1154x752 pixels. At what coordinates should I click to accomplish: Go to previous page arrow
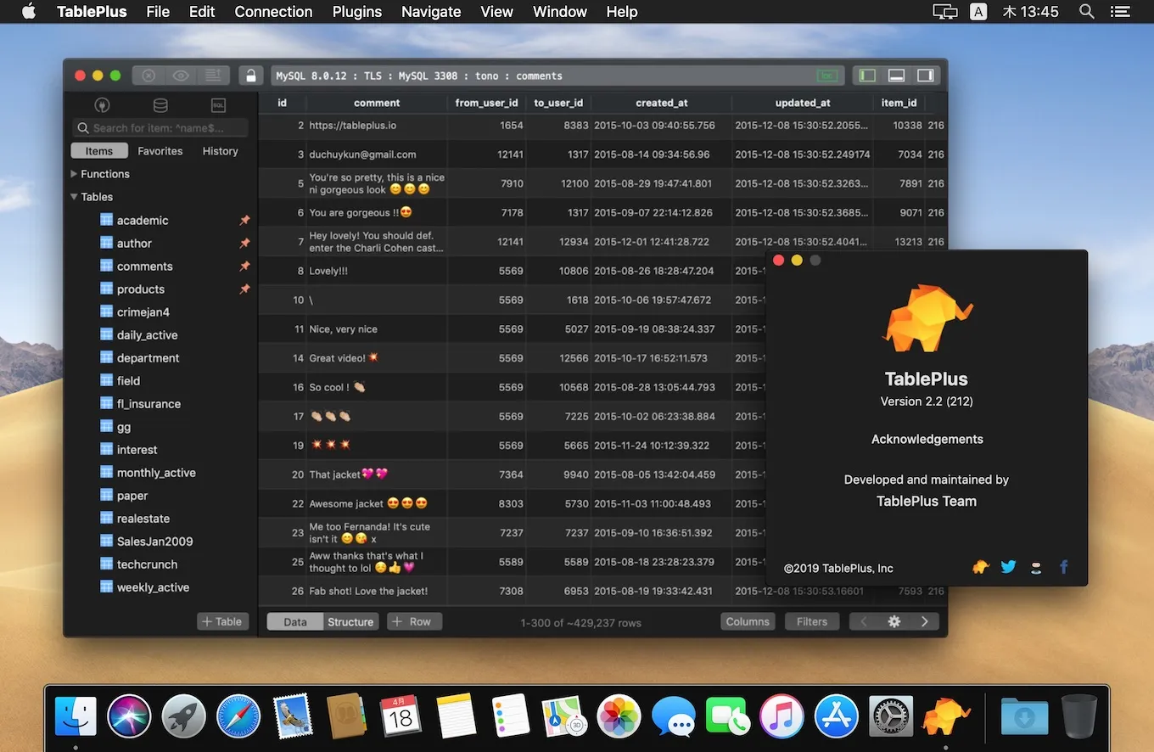[864, 621]
